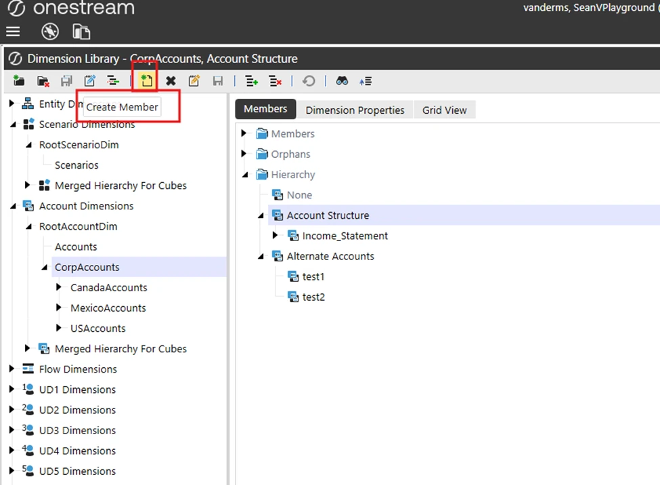Collapse the Account Dimensions node
The height and width of the screenshot is (485, 660).
pos(13,206)
